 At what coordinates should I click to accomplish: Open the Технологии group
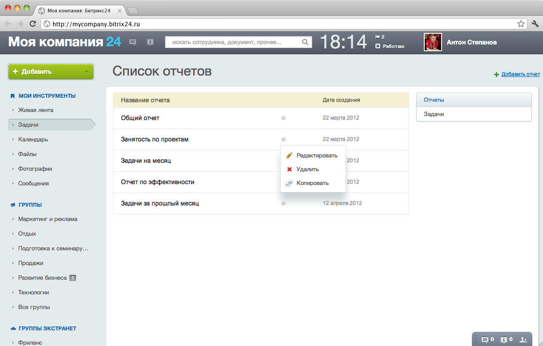click(33, 292)
